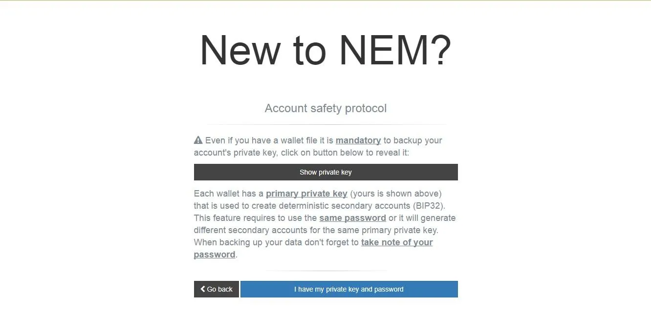Click the left chevron on Go back

(203, 289)
